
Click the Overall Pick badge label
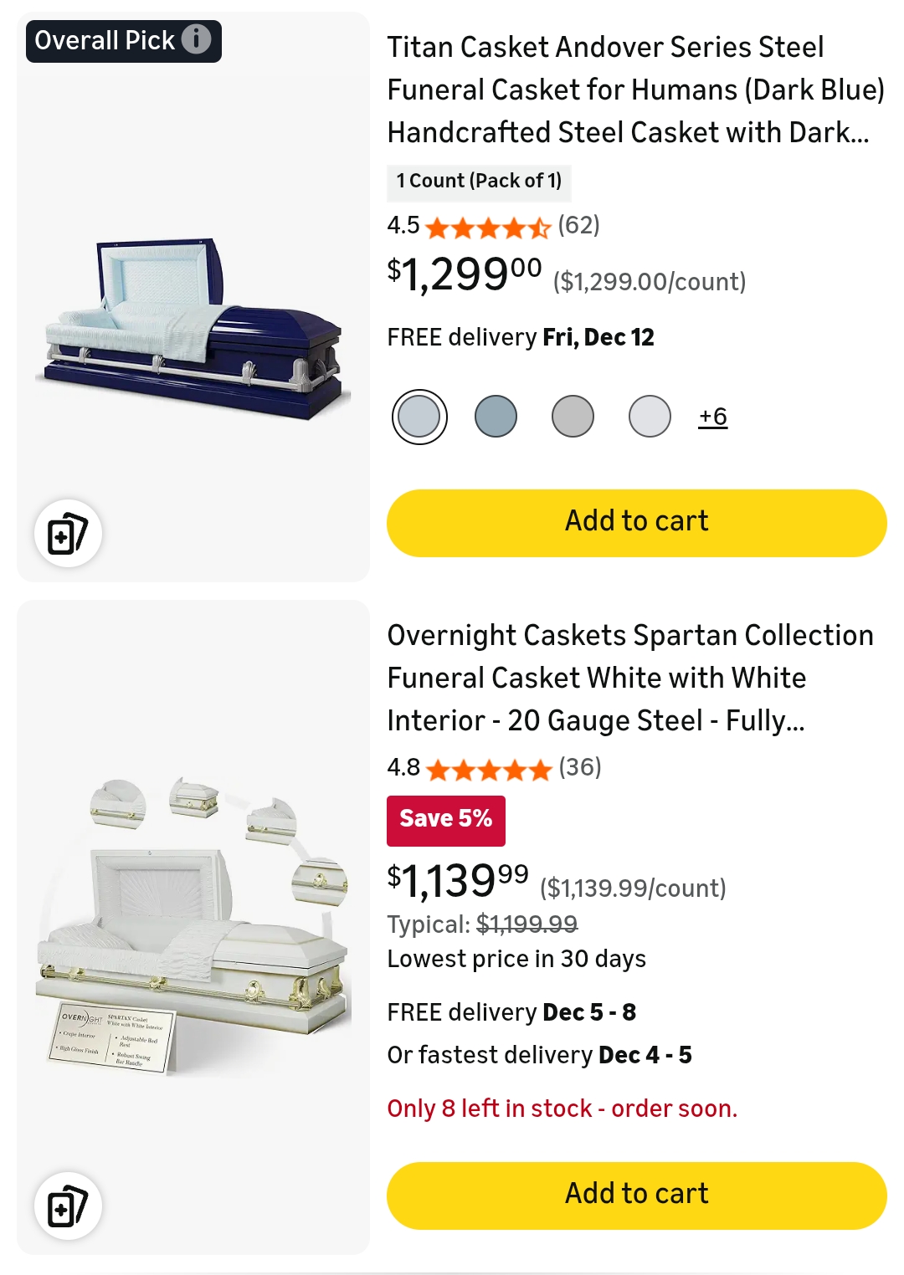105,40
